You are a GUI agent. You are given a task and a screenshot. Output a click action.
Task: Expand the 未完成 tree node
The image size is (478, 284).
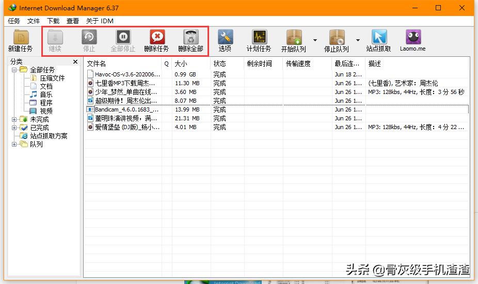click(14, 119)
